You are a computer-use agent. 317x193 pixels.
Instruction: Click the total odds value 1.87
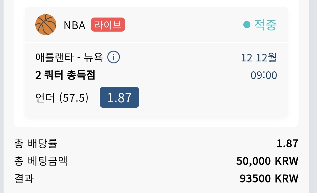(x=287, y=144)
